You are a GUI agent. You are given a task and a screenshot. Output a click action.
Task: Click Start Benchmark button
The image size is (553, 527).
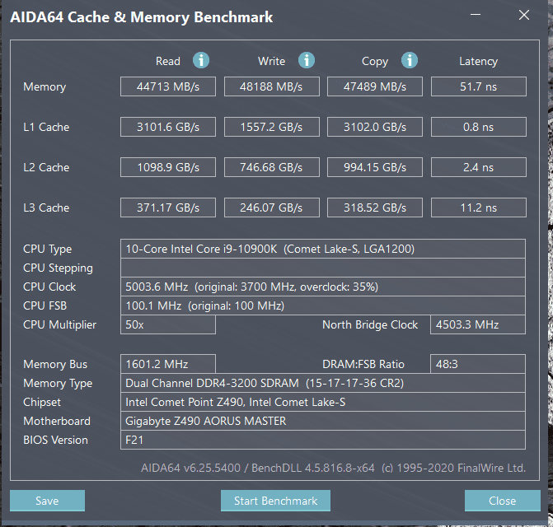pyautogui.click(x=275, y=500)
